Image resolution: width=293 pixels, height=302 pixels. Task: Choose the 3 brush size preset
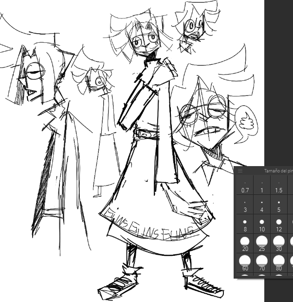[x=245, y=205]
